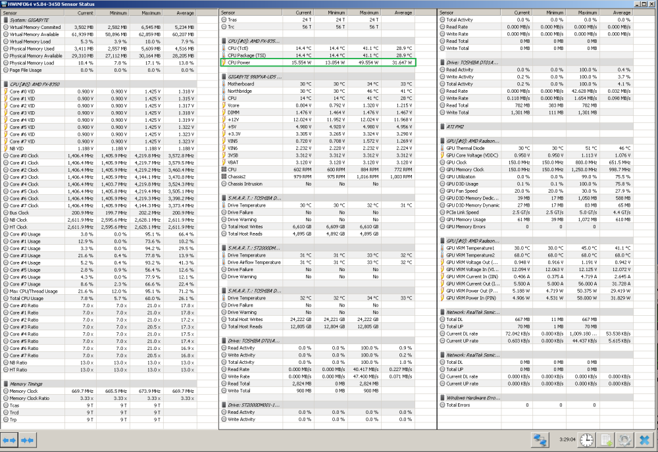
Task: Select the GPU D3D Usage row label
Action: point(463,184)
